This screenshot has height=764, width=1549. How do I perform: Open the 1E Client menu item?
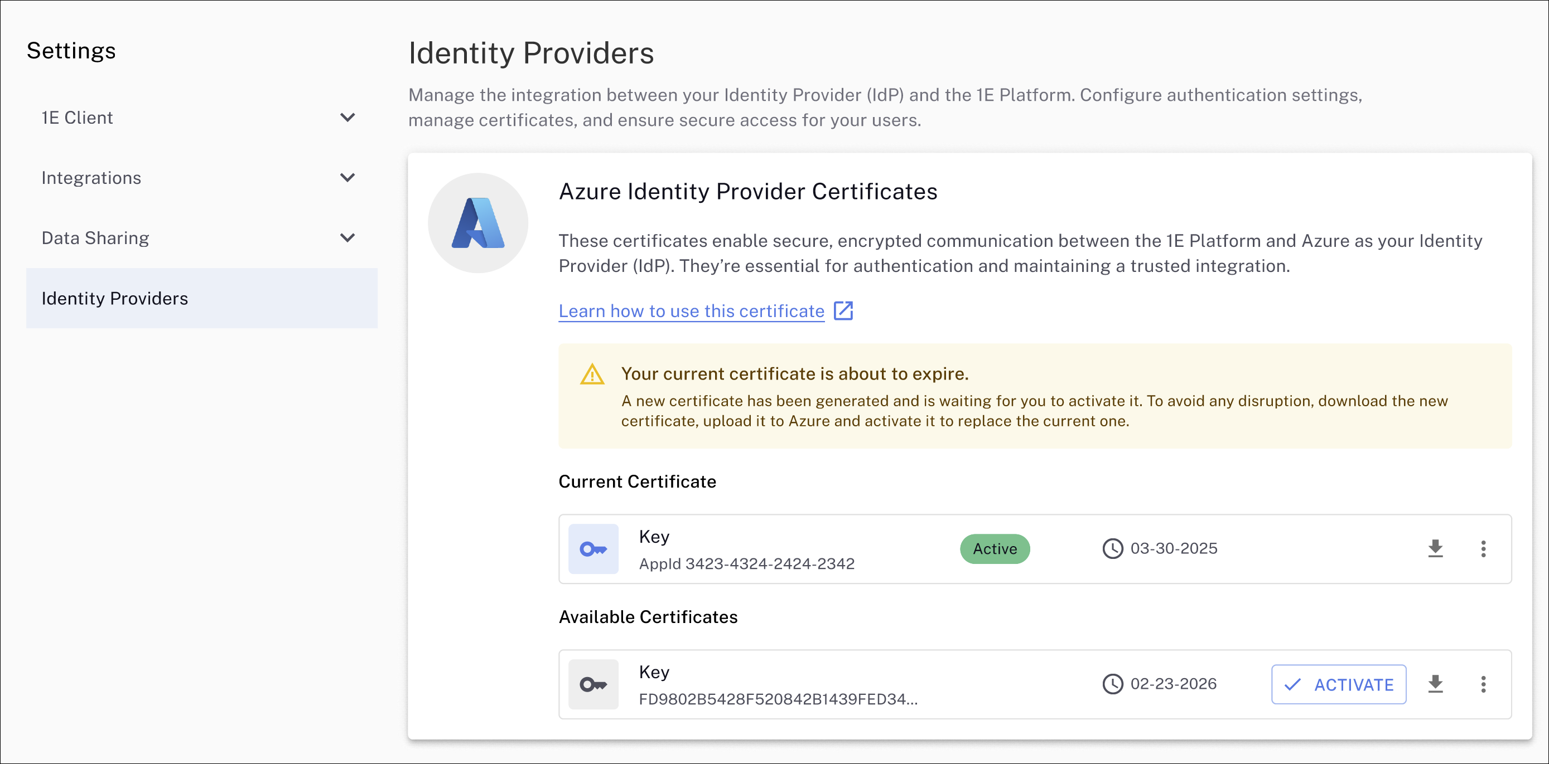tap(201, 118)
